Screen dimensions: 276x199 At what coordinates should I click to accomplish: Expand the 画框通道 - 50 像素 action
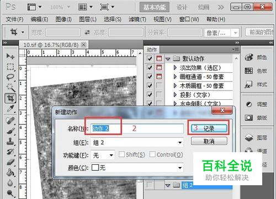coord(175,77)
